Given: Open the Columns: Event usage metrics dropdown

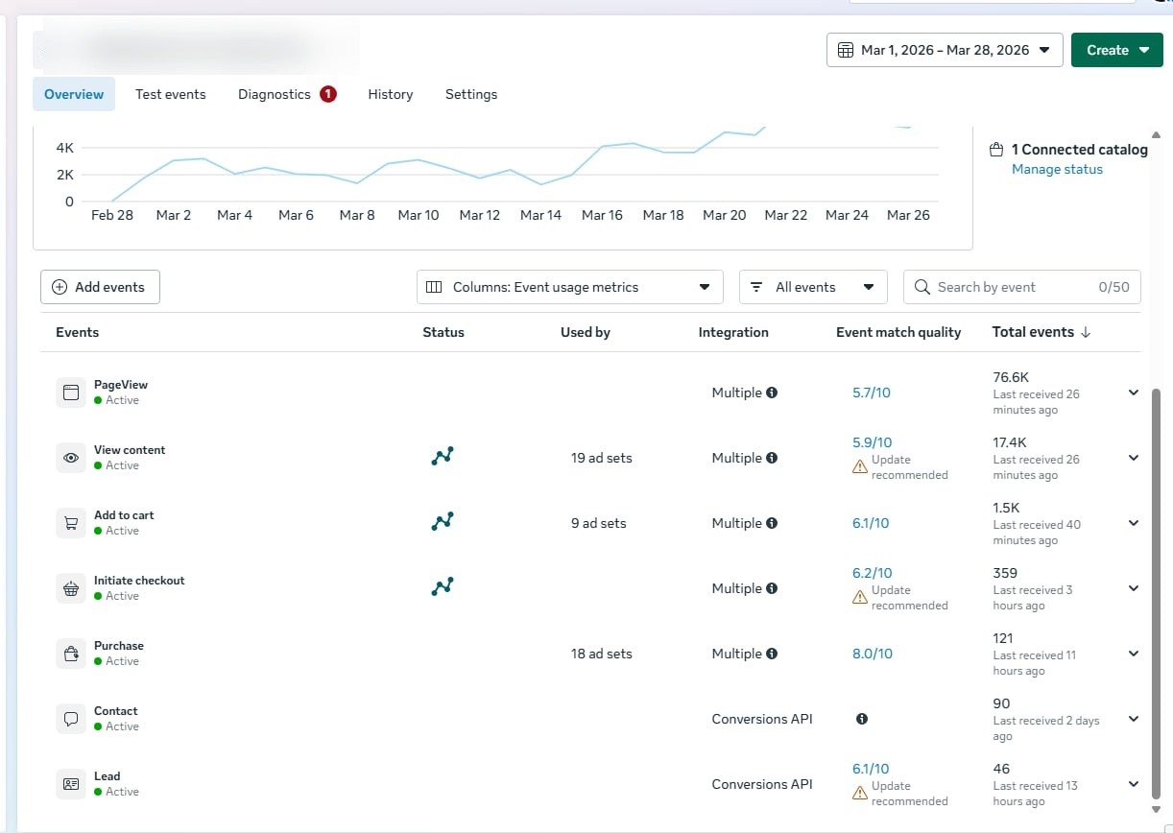Looking at the screenshot, I should [x=570, y=287].
